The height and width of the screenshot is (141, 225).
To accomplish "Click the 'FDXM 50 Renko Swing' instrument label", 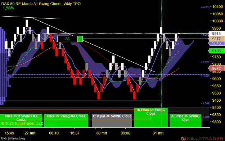I will (13, 138).
